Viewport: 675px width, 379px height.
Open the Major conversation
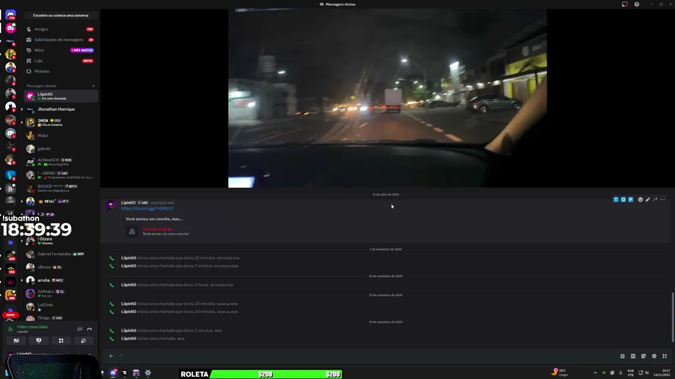[x=61, y=135]
